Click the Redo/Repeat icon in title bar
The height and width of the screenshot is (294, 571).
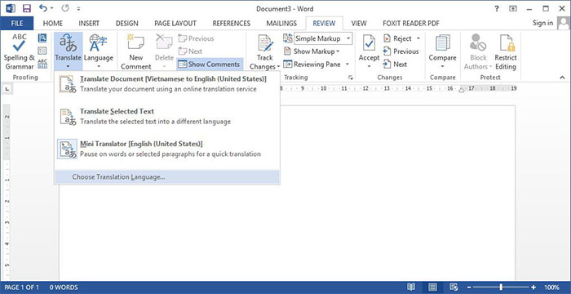click(x=65, y=8)
